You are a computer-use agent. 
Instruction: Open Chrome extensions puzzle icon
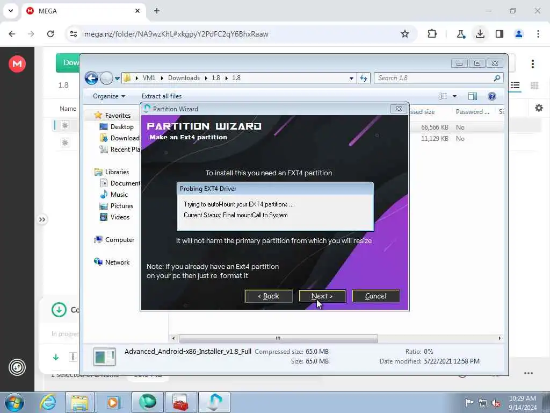click(x=432, y=34)
